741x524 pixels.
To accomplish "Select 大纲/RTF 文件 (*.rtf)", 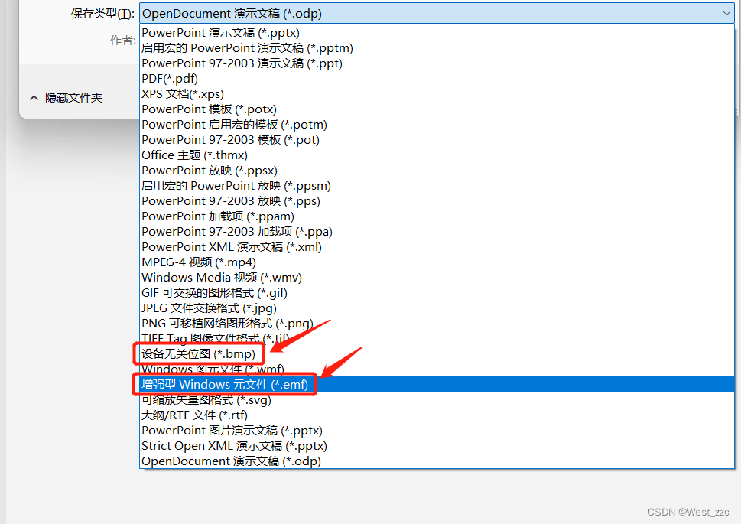I will 437,415.
